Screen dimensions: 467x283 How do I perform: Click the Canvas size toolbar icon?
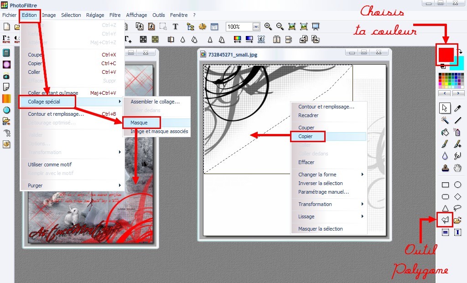click(151, 26)
